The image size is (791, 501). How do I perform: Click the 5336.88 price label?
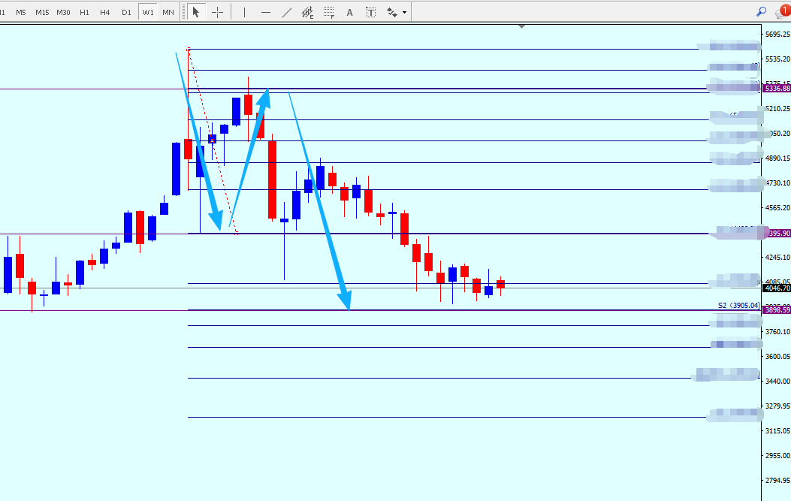tap(777, 89)
